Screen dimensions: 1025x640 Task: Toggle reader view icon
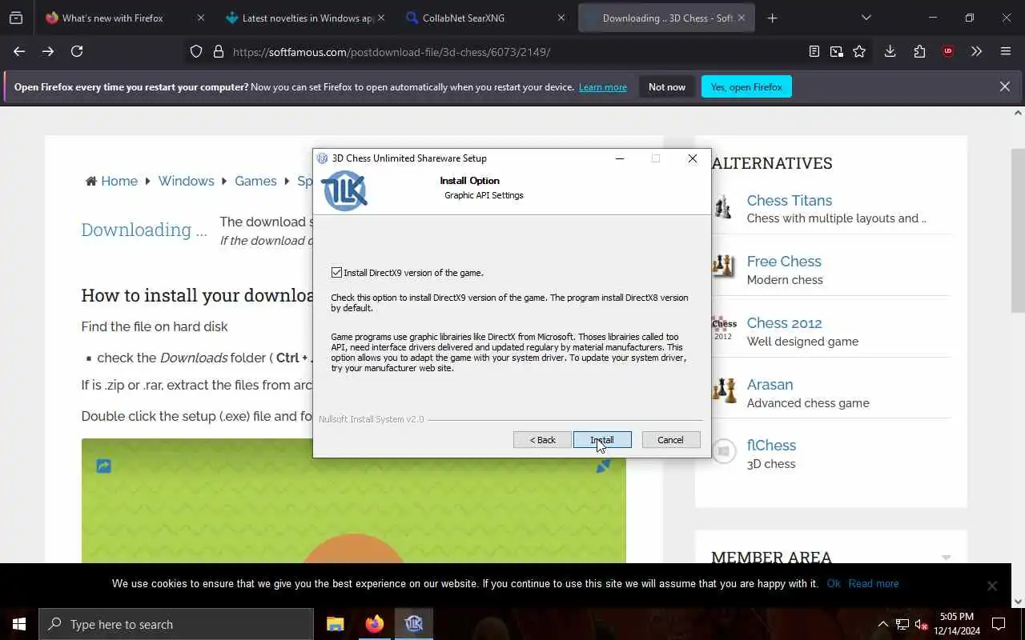[814, 51]
